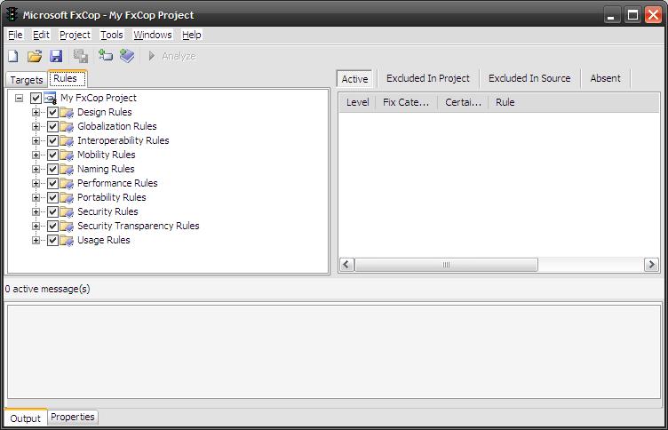Uncheck the Naming Rules checkbox
The image size is (668, 430).
click(52, 169)
